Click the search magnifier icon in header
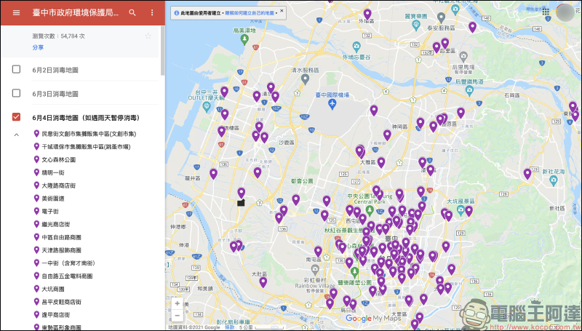Viewport: 582px width, 331px height. click(132, 12)
